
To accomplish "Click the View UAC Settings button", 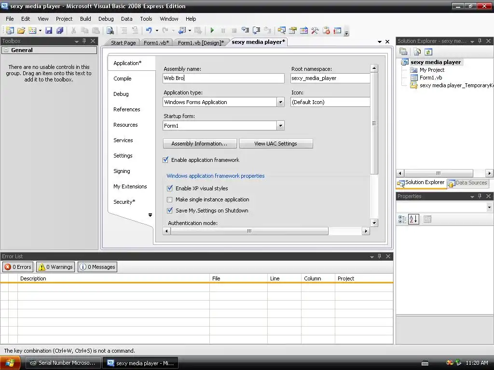I will [275, 144].
